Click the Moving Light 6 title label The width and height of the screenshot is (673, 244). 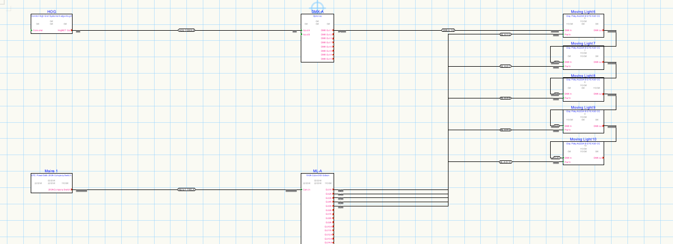pos(582,12)
